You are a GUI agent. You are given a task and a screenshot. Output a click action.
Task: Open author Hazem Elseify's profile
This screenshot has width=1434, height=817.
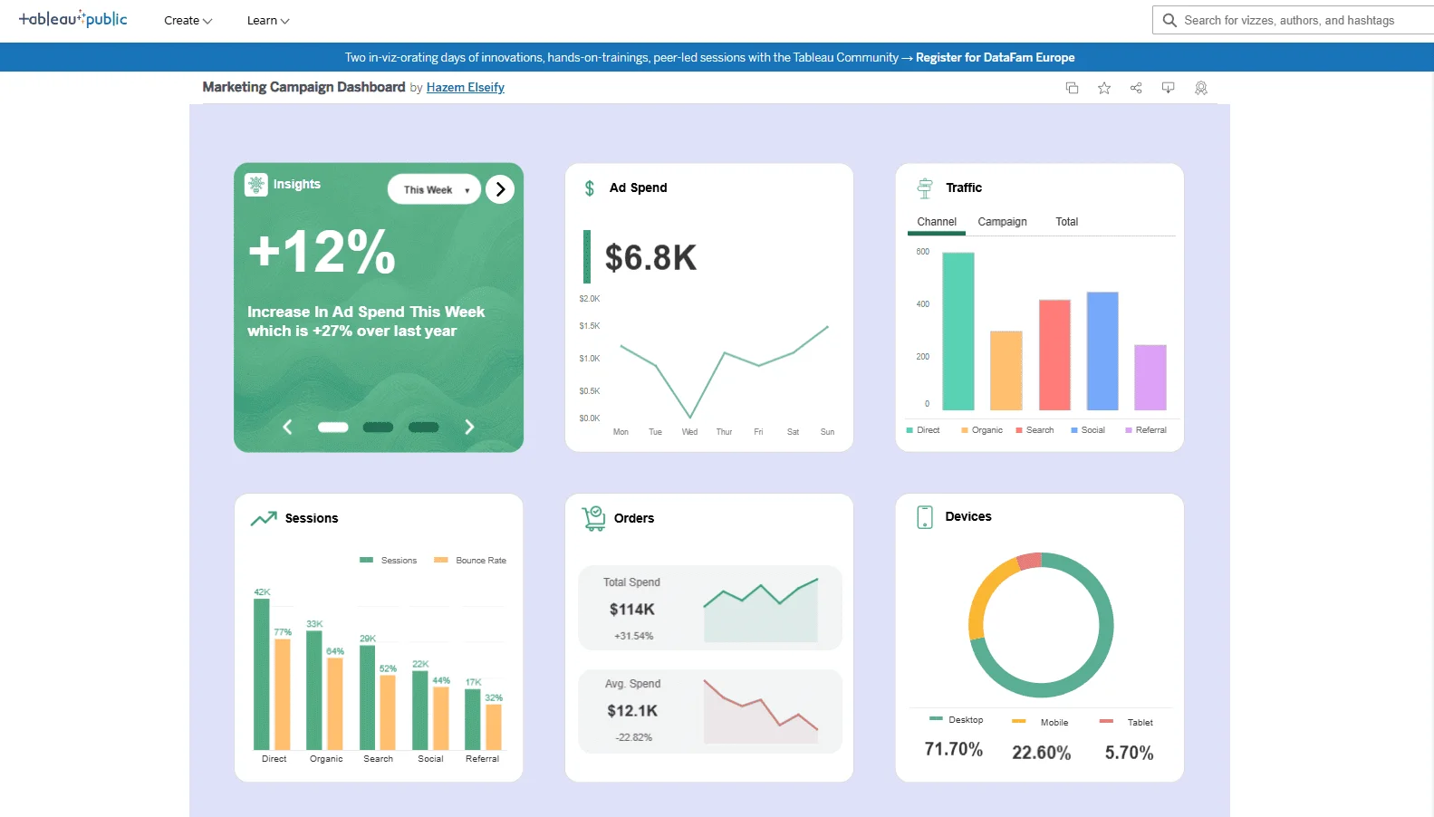click(466, 88)
